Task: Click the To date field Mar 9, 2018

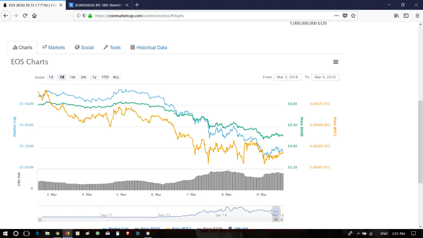Action: (x=325, y=77)
